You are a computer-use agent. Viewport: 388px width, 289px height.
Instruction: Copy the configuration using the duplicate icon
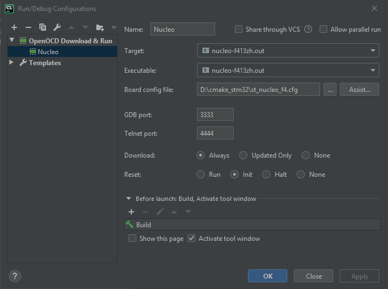pos(43,27)
